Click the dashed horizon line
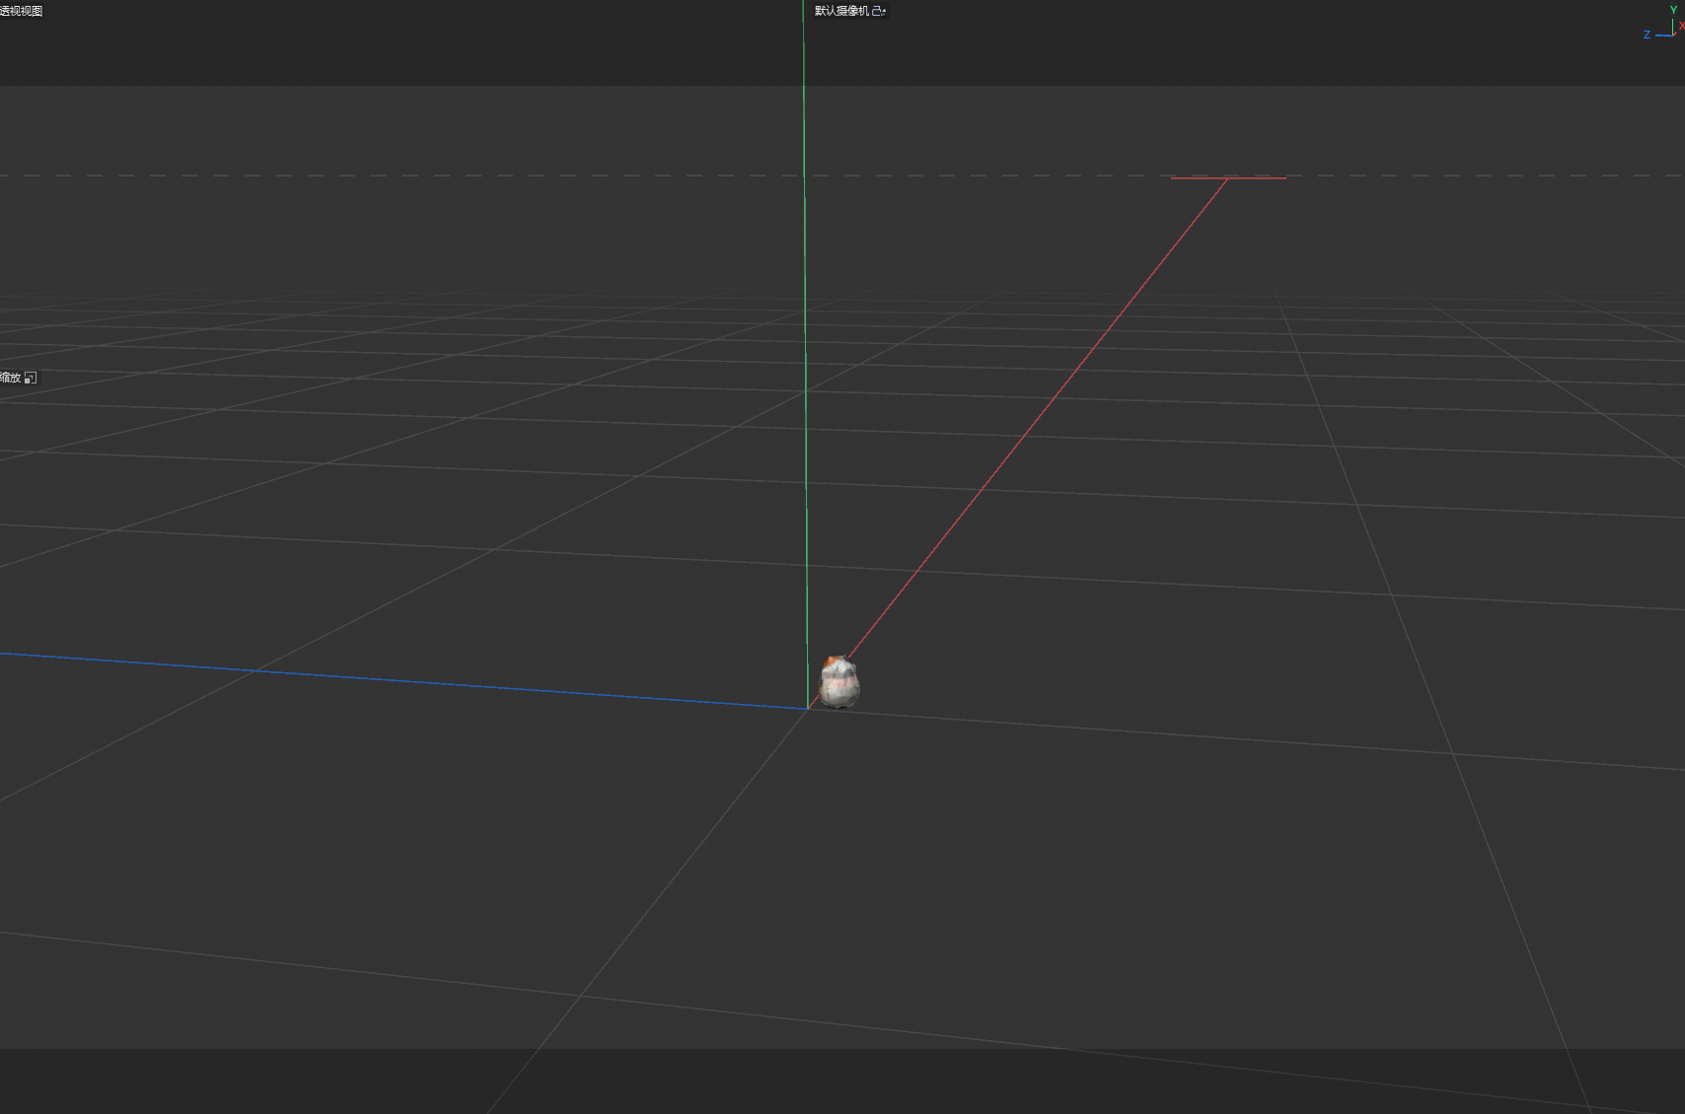 pyautogui.click(x=493, y=175)
